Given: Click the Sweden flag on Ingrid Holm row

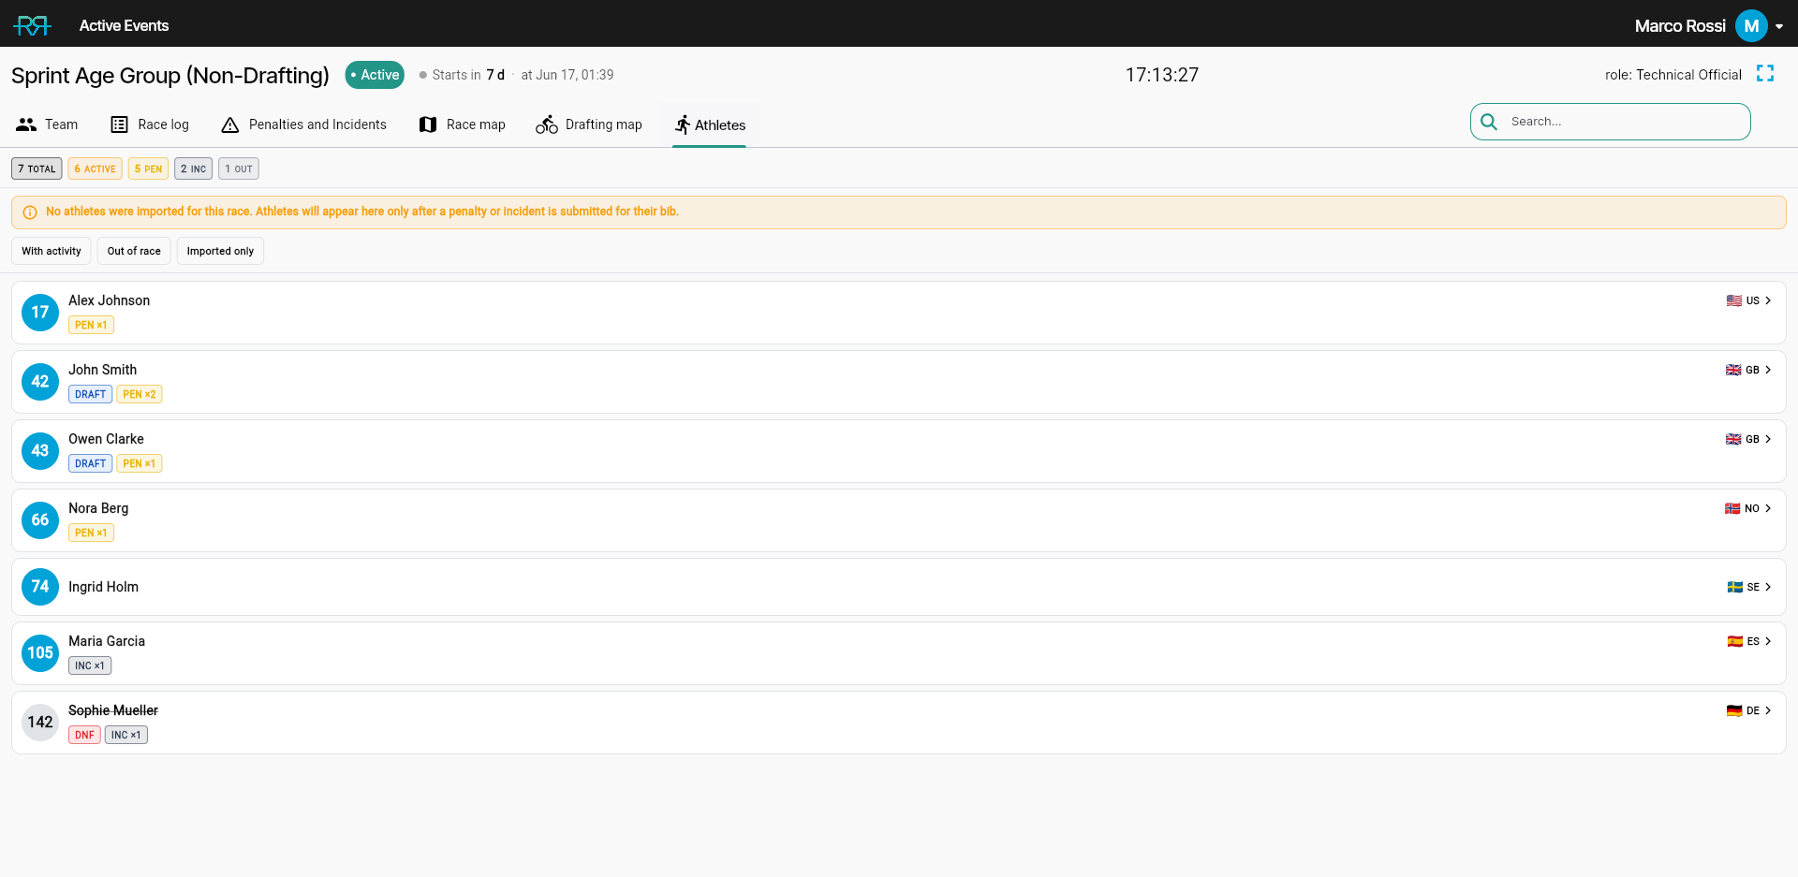Looking at the screenshot, I should (1735, 587).
